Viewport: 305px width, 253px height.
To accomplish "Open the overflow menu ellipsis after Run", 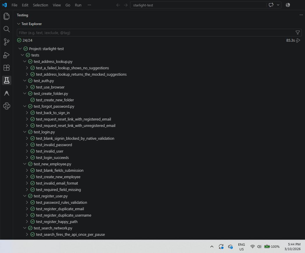I will coord(89,5).
